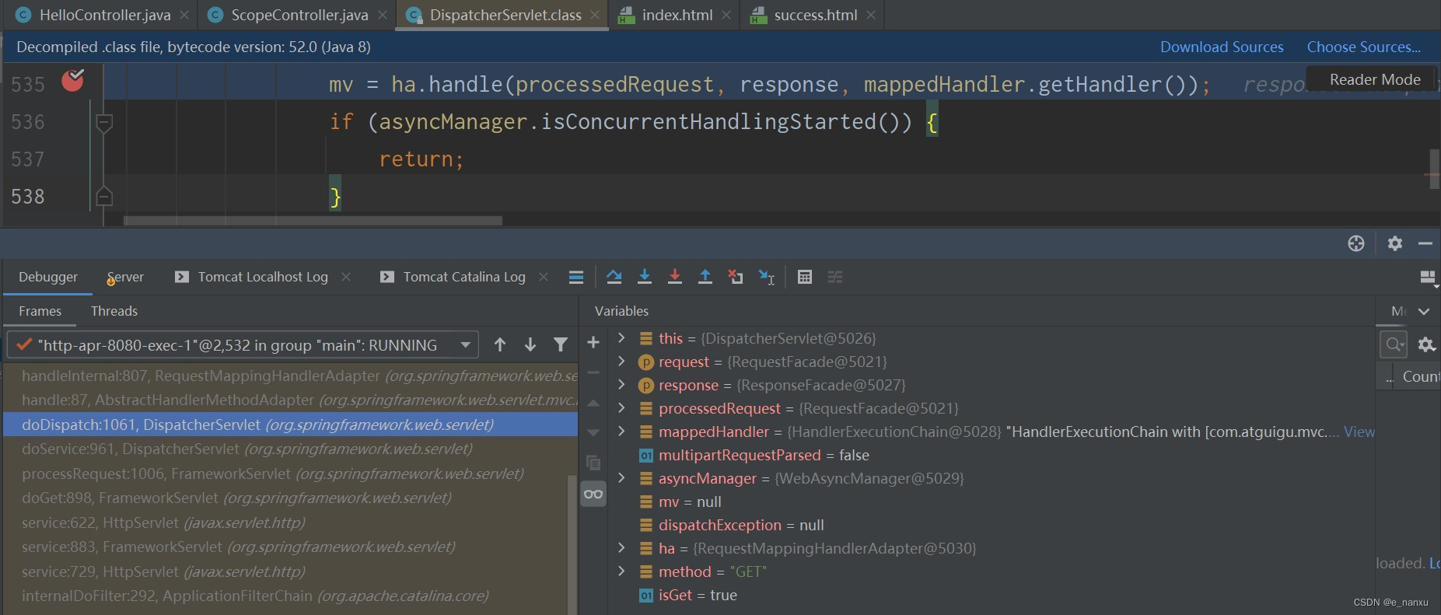Viewport: 1441px width, 615px height.
Task: Expand the 'this' variable node
Action: [x=621, y=338]
